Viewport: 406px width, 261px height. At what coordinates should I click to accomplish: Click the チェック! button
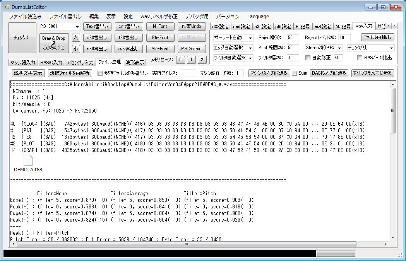tap(22, 38)
